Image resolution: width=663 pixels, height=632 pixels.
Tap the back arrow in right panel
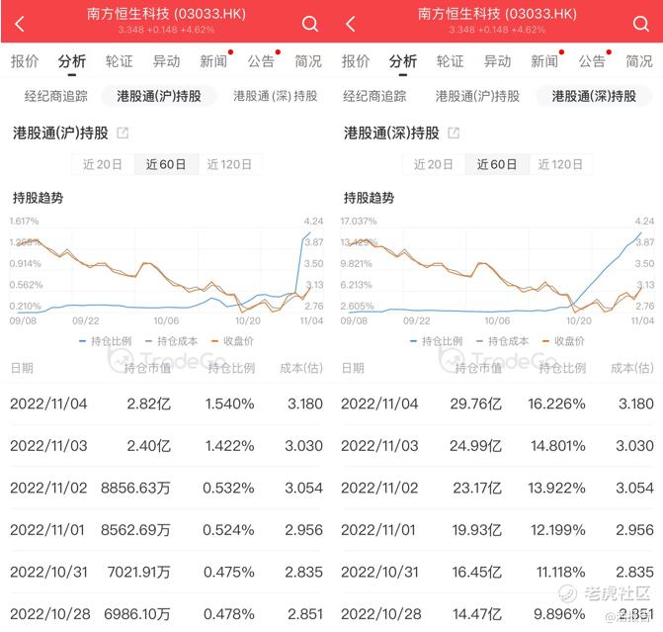pos(350,24)
